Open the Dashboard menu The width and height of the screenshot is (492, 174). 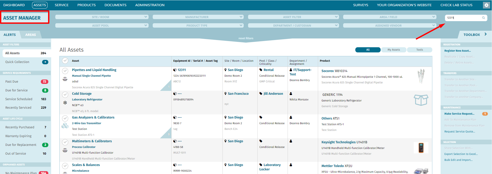[x=14, y=5]
